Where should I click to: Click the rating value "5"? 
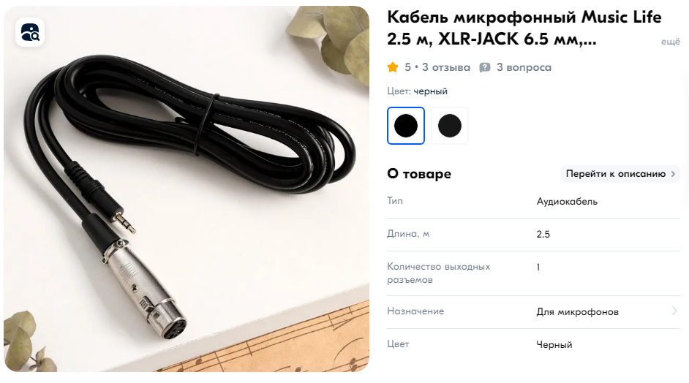[x=408, y=67]
